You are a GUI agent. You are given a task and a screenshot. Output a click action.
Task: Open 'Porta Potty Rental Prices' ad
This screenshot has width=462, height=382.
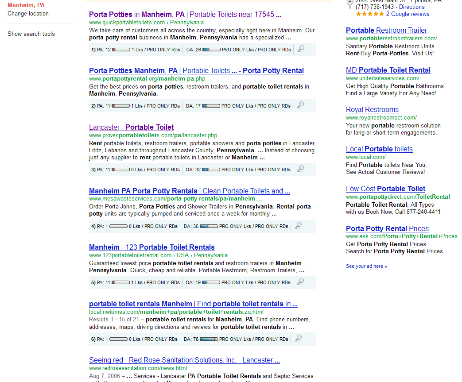[387, 228]
